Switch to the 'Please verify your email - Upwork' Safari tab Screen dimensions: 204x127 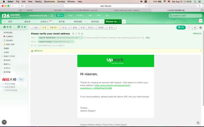126,10
